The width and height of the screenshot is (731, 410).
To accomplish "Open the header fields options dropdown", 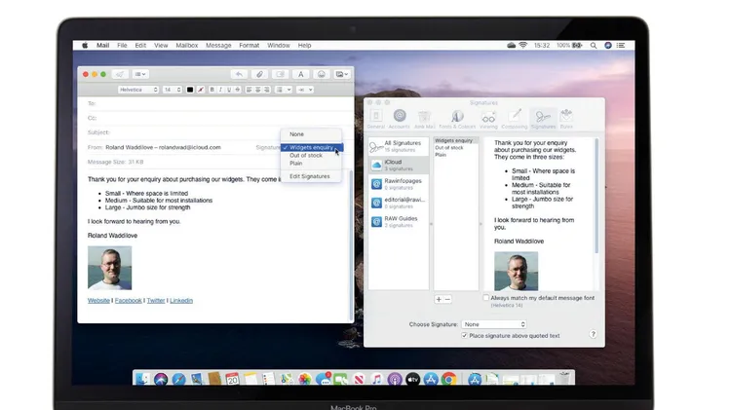I will 139,74.
